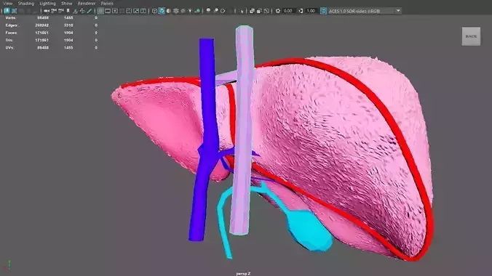Screen dimensions: 492x276
Task: Enable Use All Lights bulb icon
Action: (190, 11)
